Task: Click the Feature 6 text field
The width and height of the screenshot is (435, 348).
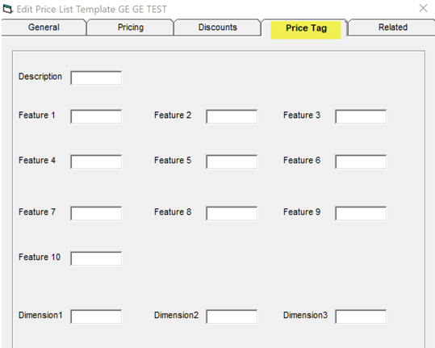Action: 361,161
